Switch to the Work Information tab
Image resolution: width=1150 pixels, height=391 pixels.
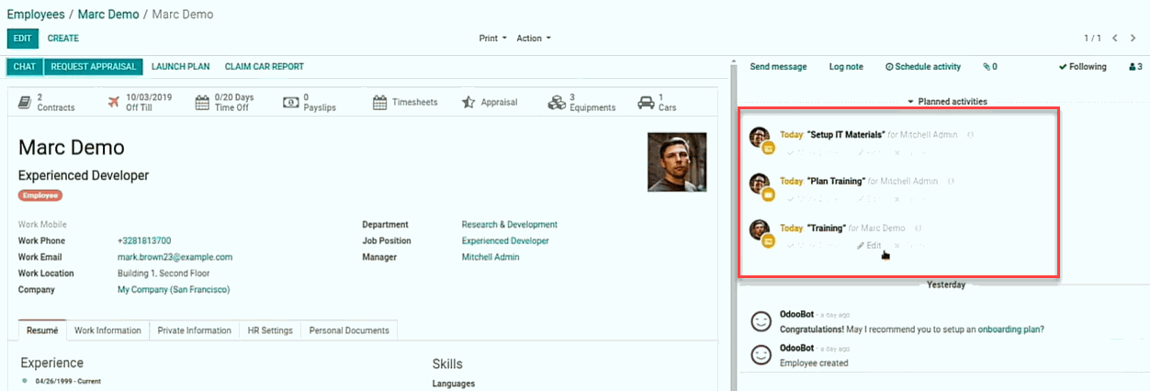click(107, 330)
